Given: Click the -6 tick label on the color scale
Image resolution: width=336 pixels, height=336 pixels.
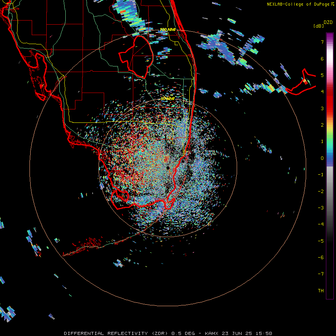Looking at the screenshot, I should tap(321, 258).
